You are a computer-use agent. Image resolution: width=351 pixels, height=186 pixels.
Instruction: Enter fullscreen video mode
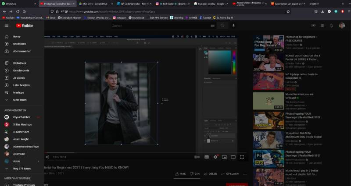click(x=242, y=157)
